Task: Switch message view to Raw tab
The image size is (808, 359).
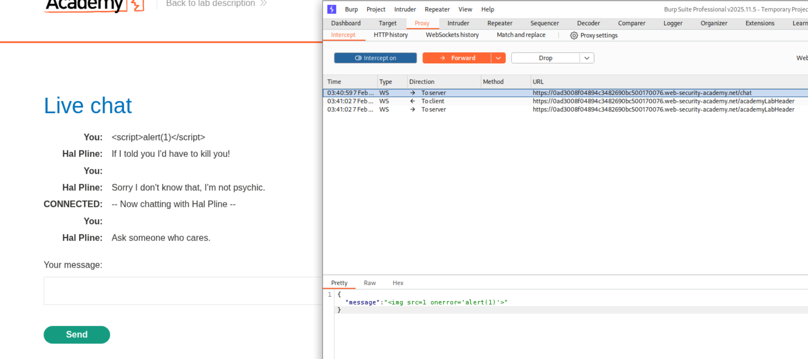Action: click(369, 283)
